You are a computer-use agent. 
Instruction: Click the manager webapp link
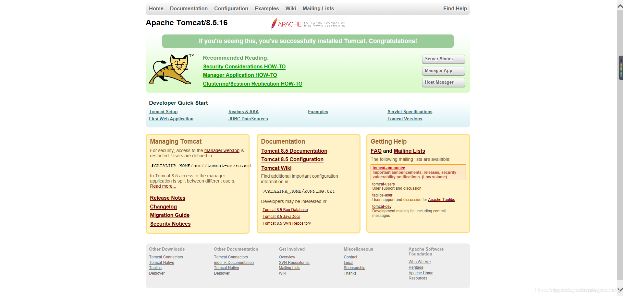(x=222, y=151)
